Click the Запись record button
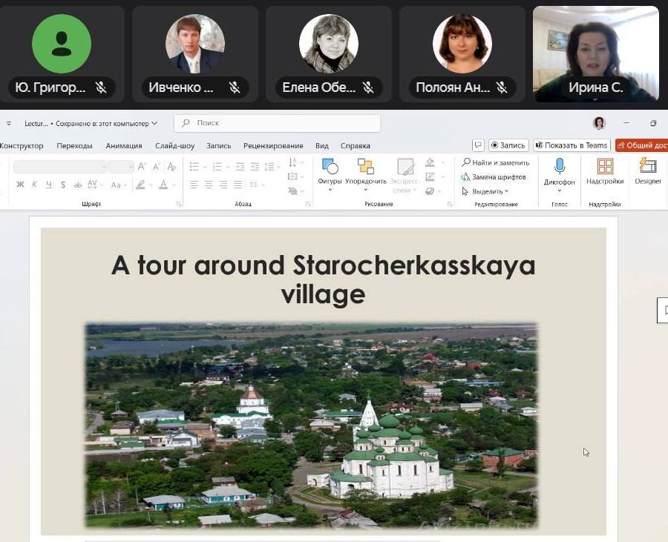 point(508,145)
